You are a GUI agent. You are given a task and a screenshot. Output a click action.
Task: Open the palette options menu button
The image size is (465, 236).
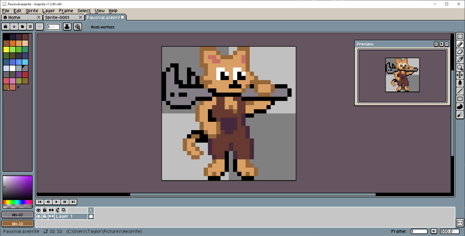(x=29, y=27)
